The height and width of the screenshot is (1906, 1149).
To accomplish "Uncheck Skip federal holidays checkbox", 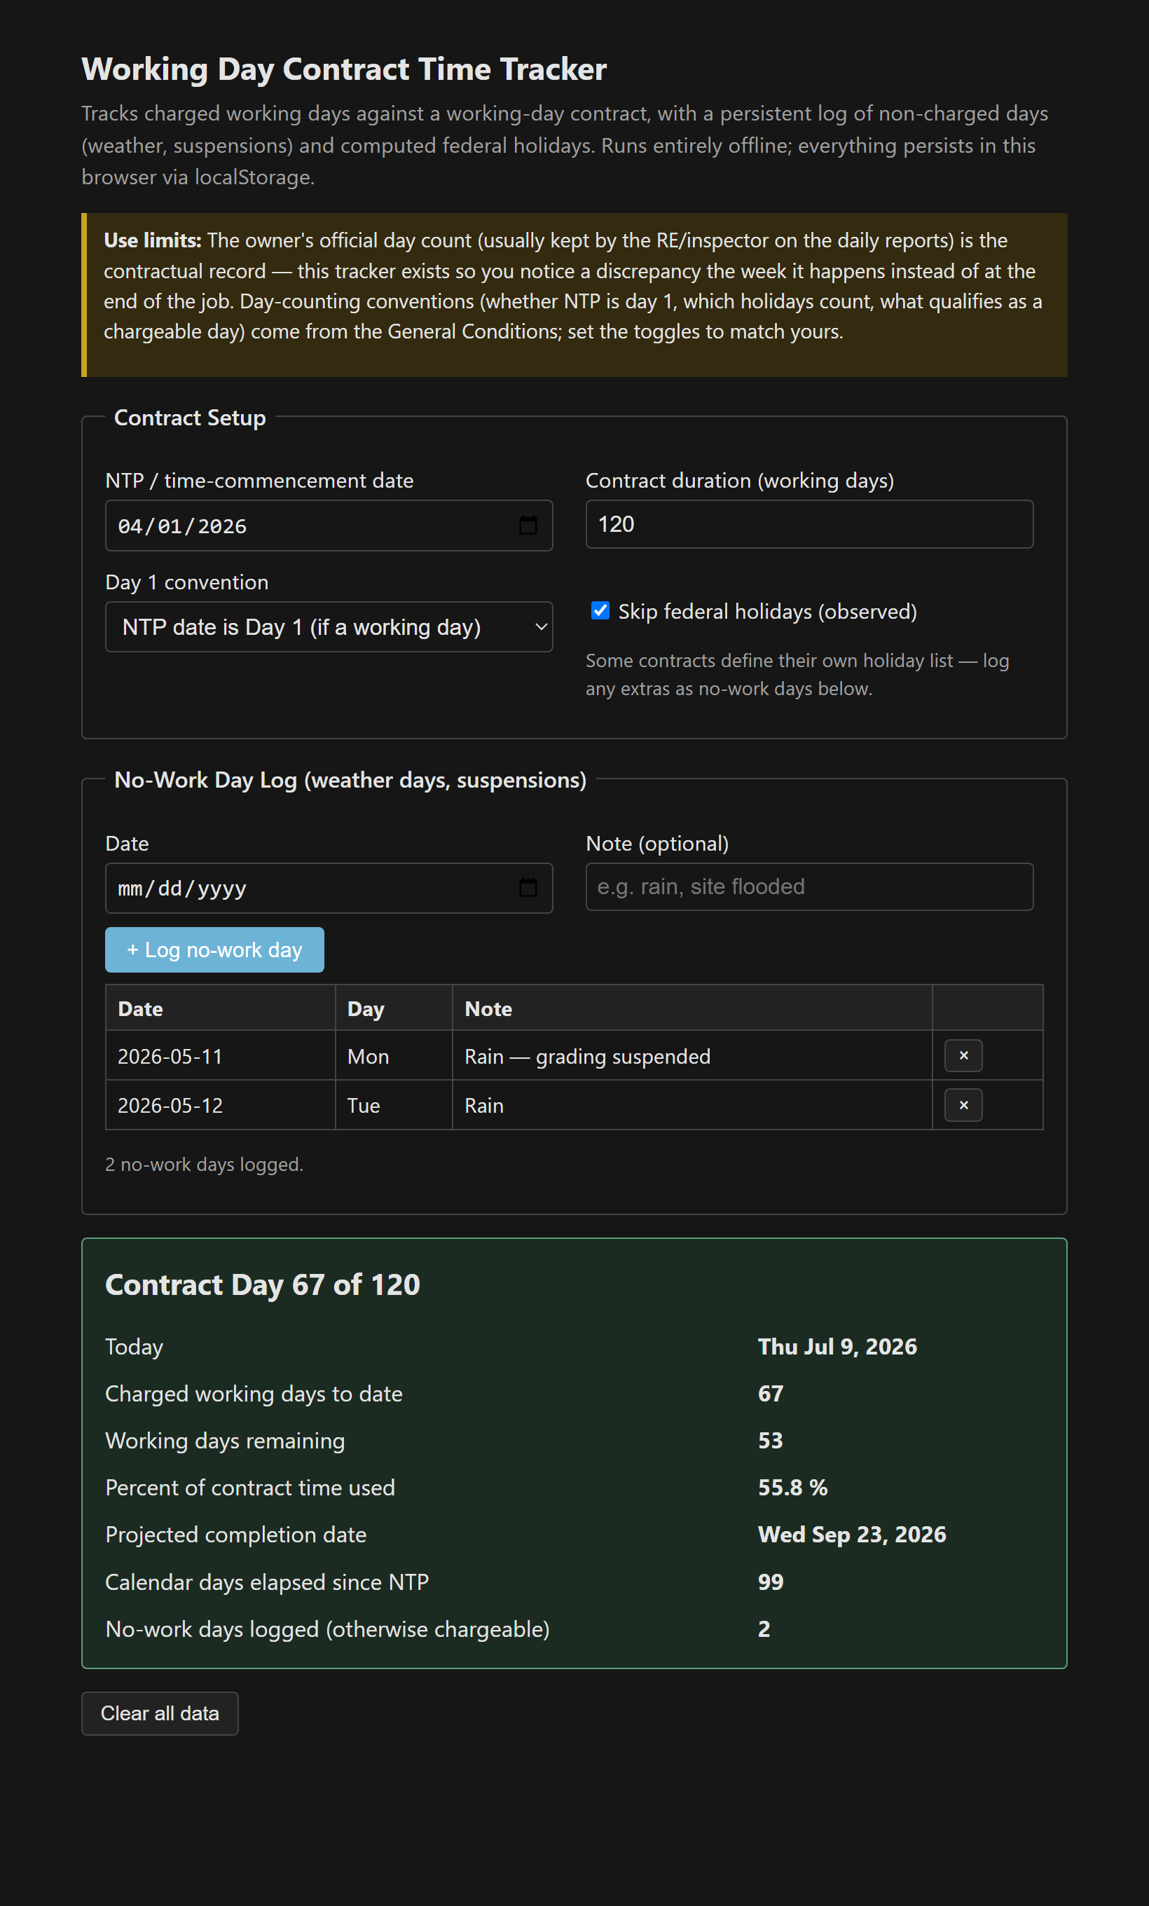I will [600, 611].
